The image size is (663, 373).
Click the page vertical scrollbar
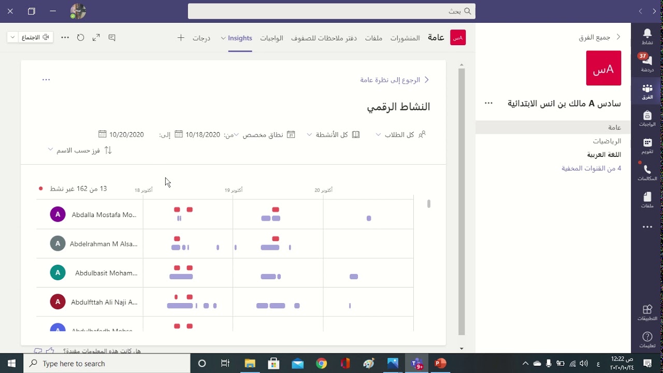tap(462, 202)
